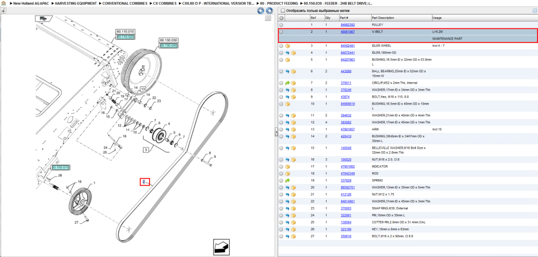Screen dimensions: 538x257
Task: Select boxed callout 3 in diagram
Action: (x=146, y=150)
